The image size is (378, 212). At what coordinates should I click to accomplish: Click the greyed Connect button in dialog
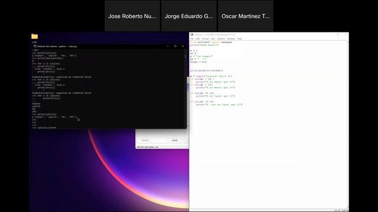145,140
